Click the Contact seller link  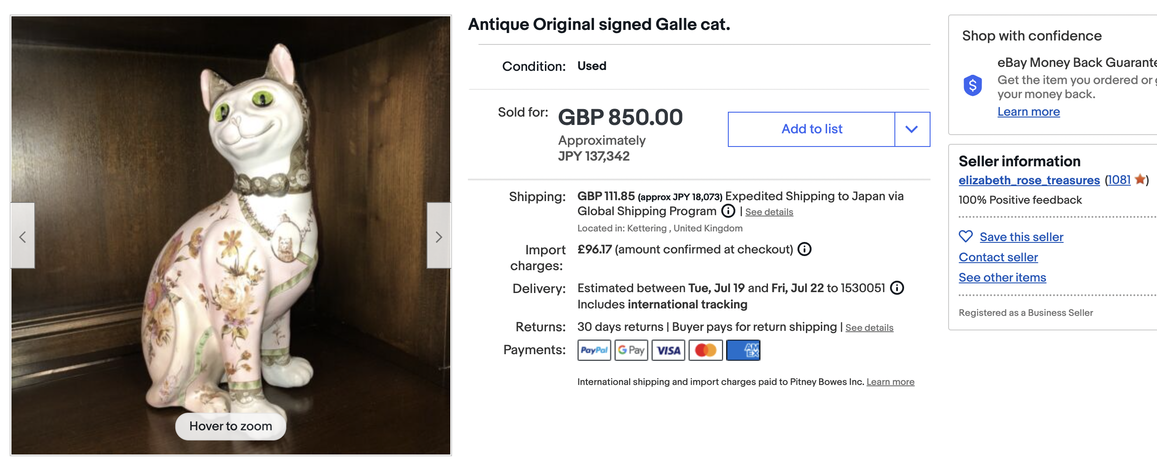998,257
